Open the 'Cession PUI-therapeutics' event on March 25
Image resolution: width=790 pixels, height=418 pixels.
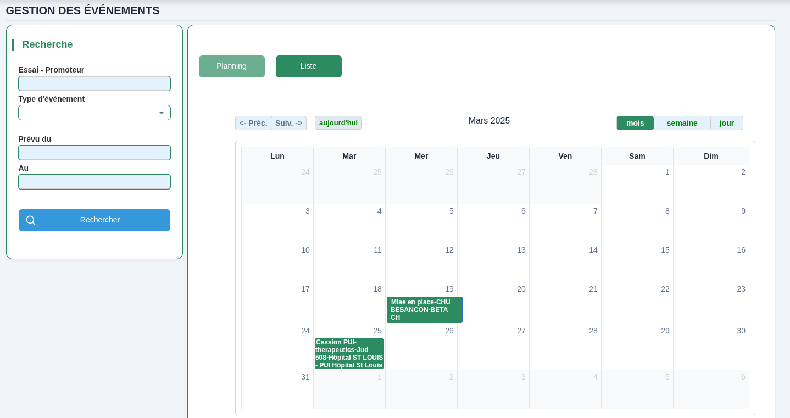point(349,353)
